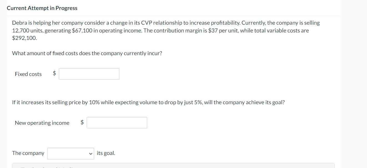Click the 'New operating income' label text
Image resolution: width=367 pixels, height=168 pixels.
[x=42, y=123]
